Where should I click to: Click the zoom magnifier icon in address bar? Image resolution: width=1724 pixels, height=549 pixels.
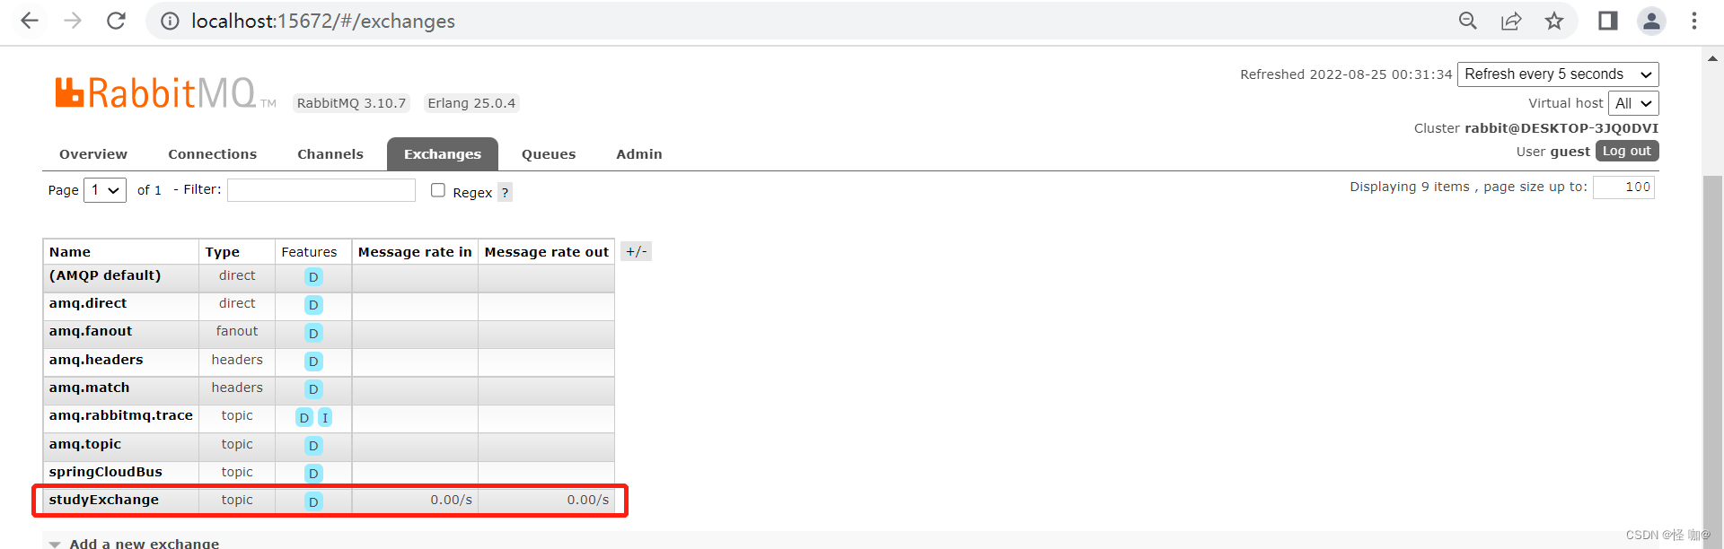[1468, 21]
